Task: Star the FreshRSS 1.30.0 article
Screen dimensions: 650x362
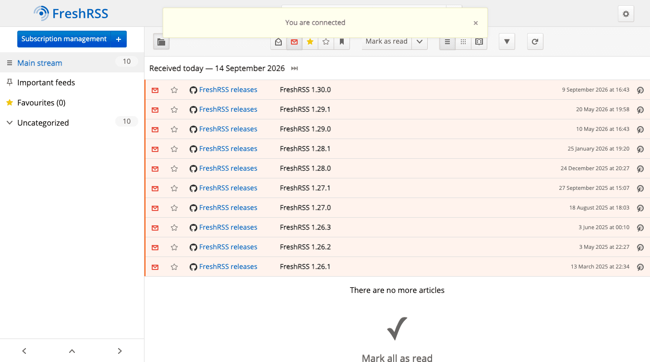Action: (x=174, y=90)
